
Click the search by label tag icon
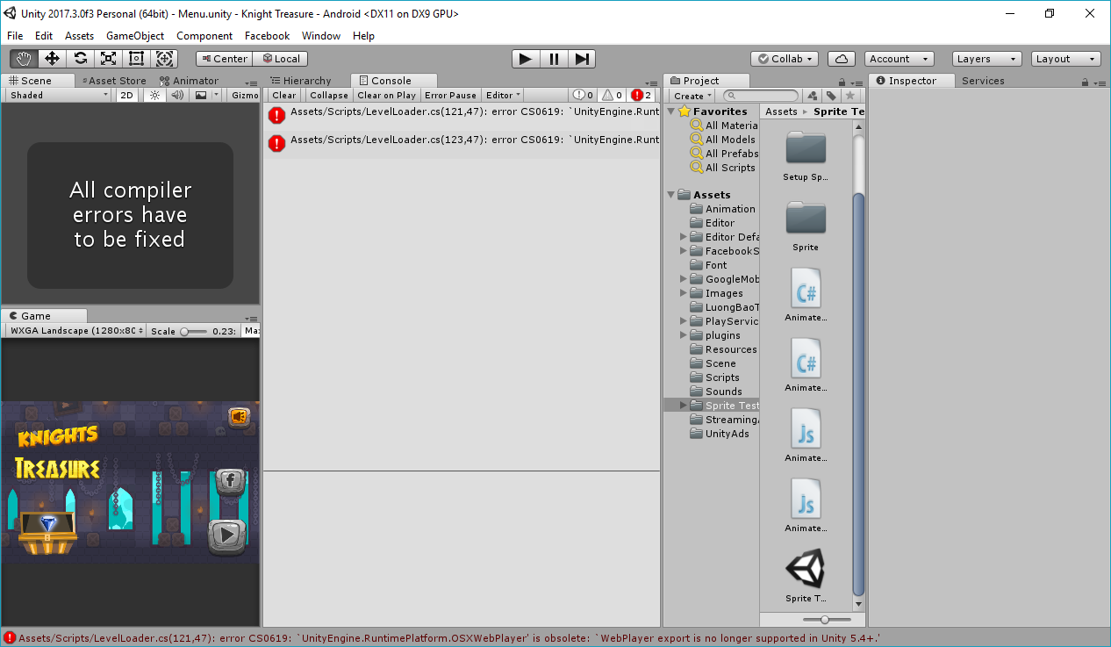pyautogui.click(x=830, y=96)
